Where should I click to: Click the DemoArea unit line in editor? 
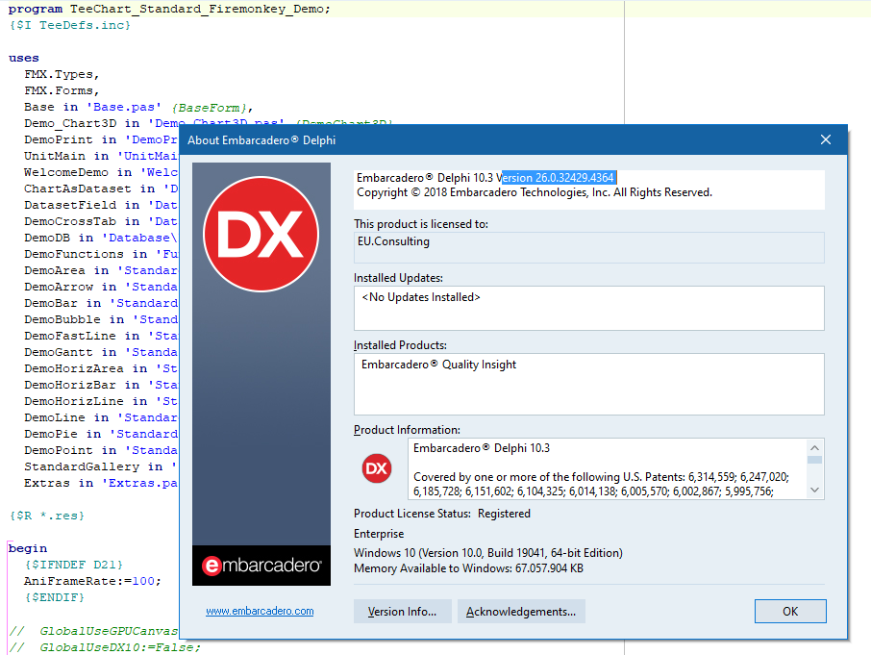click(101, 270)
